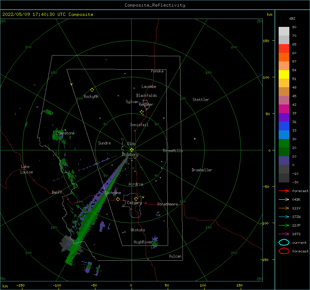This screenshot has height=290, width=310.
Task: Click the Innisfail label
Action: 139,125
